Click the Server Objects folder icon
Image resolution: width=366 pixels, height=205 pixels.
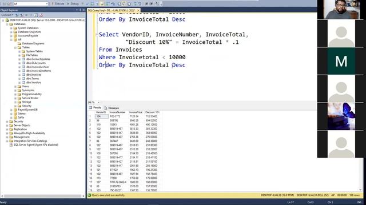pyautogui.click(x=11, y=125)
